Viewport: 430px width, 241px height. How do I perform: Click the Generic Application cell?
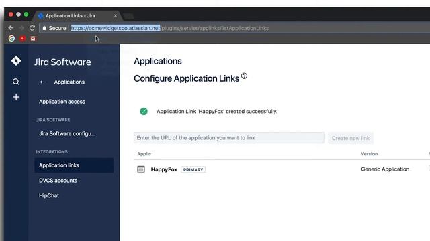[x=385, y=169]
